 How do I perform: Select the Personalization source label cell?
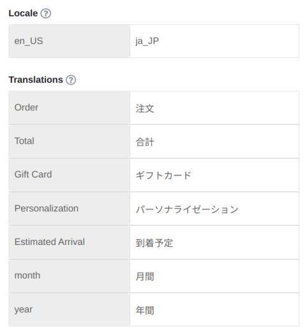(69, 209)
